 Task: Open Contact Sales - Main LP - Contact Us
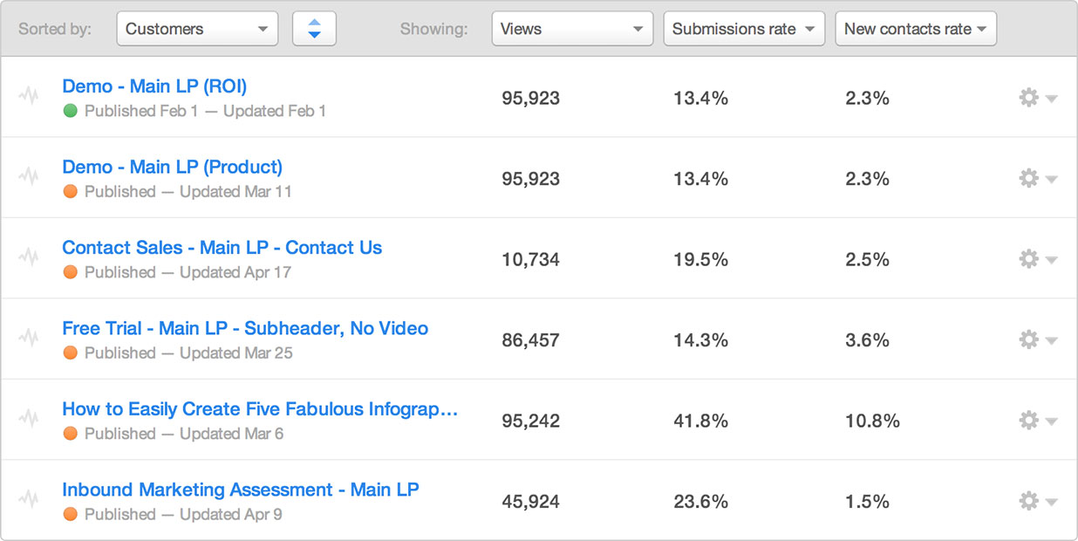click(222, 248)
